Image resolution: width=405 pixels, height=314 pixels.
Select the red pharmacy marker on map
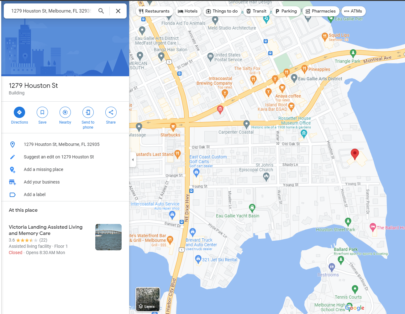(x=220, y=109)
